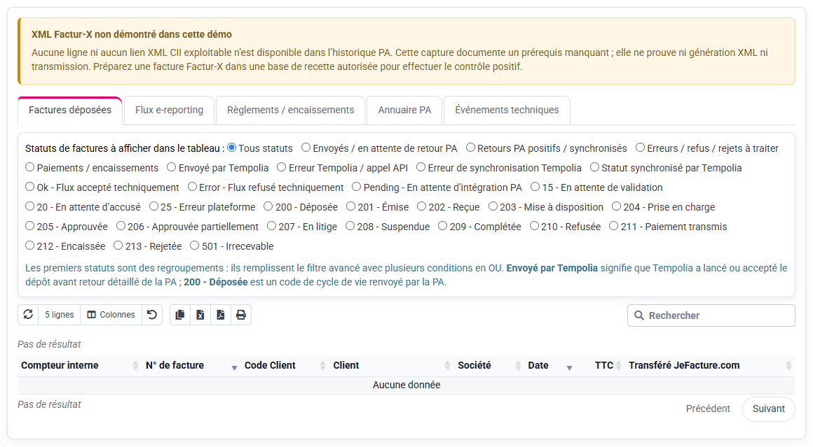Go to Événements techniques tab
Screen dimensions: 813x447
507,111
